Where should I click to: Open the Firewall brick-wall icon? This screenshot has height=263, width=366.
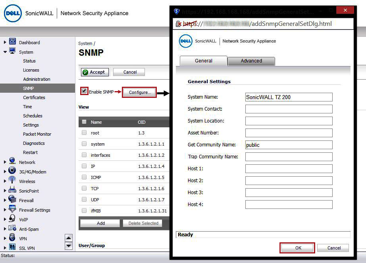12,201
